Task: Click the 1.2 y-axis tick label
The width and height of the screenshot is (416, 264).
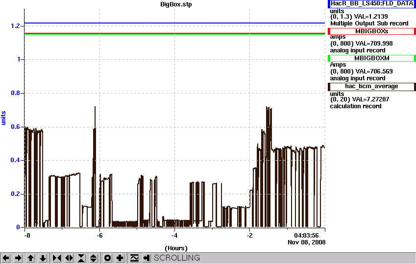Action: click(x=15, y=26)
